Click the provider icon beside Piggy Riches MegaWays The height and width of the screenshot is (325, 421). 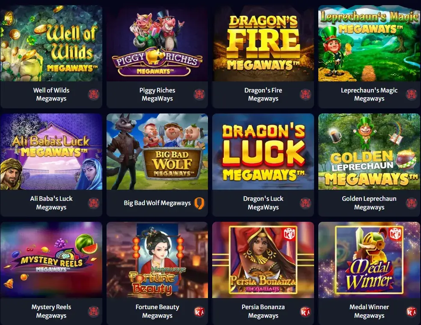pos(199,94)
